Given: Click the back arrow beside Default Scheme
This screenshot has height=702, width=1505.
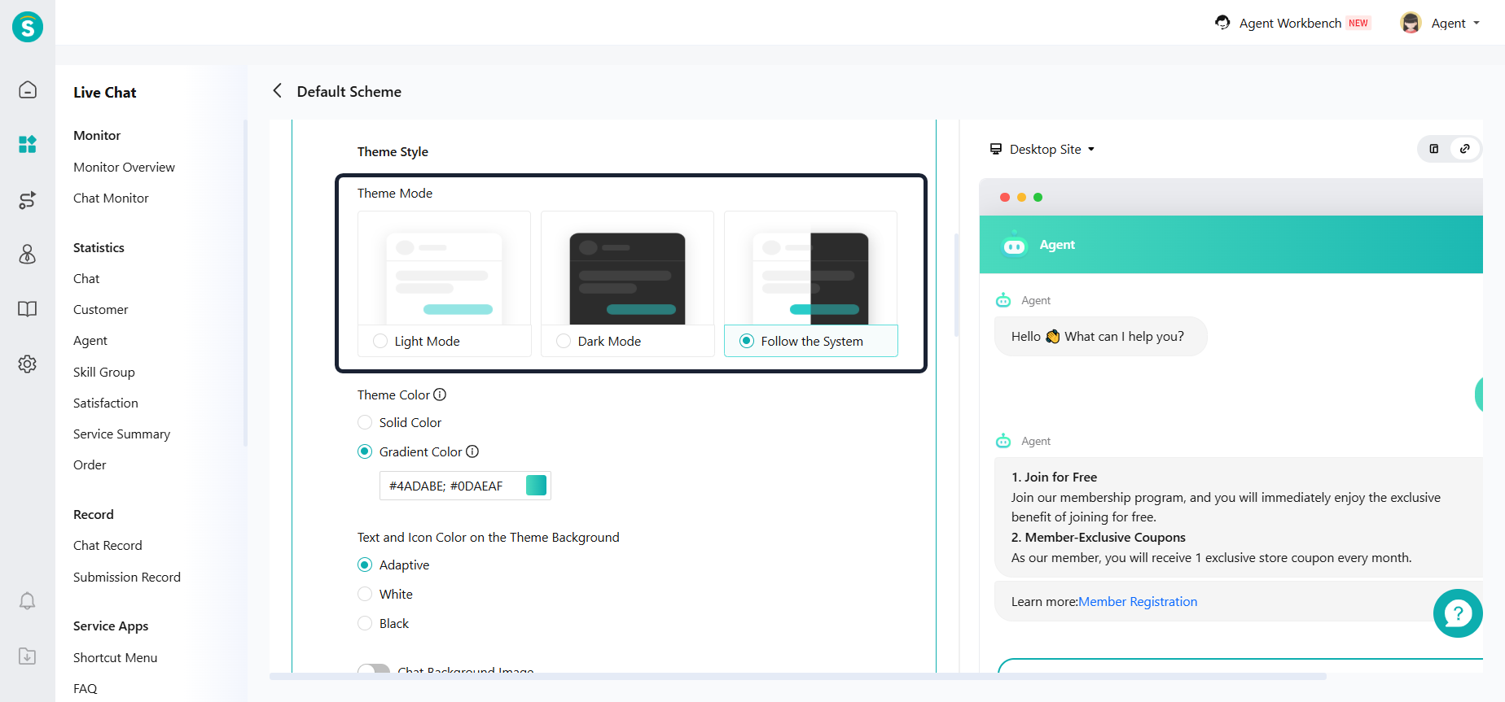Looking at the screenshot, I should tap(278, 91).
